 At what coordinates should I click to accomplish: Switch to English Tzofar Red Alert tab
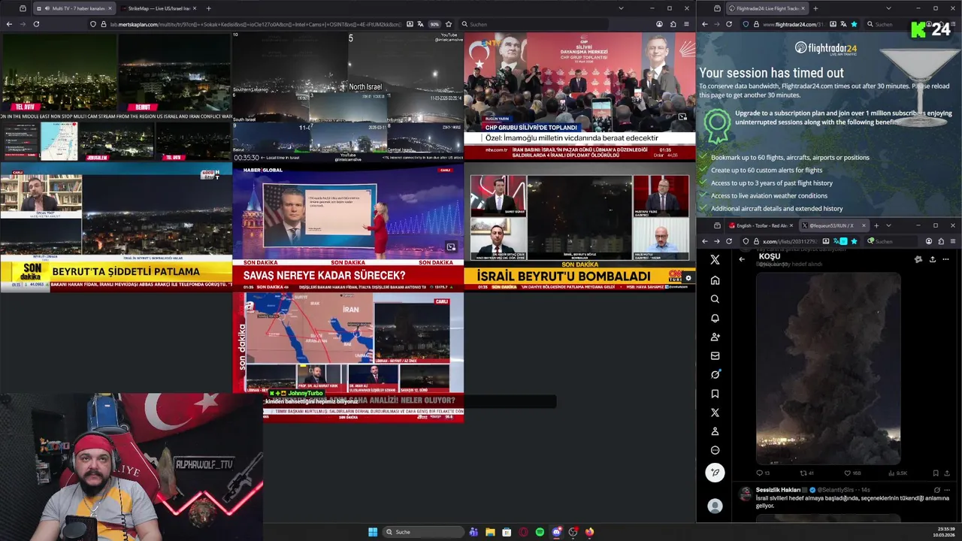point(760,225)
